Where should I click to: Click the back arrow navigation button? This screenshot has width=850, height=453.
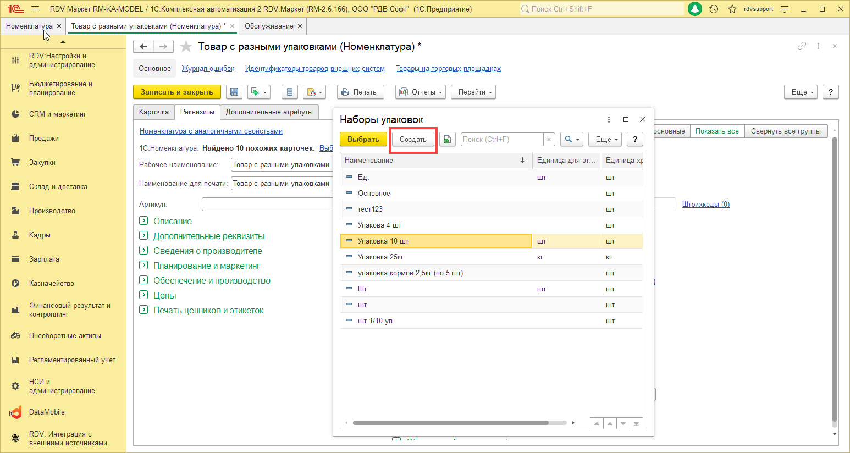pos(143,47)
